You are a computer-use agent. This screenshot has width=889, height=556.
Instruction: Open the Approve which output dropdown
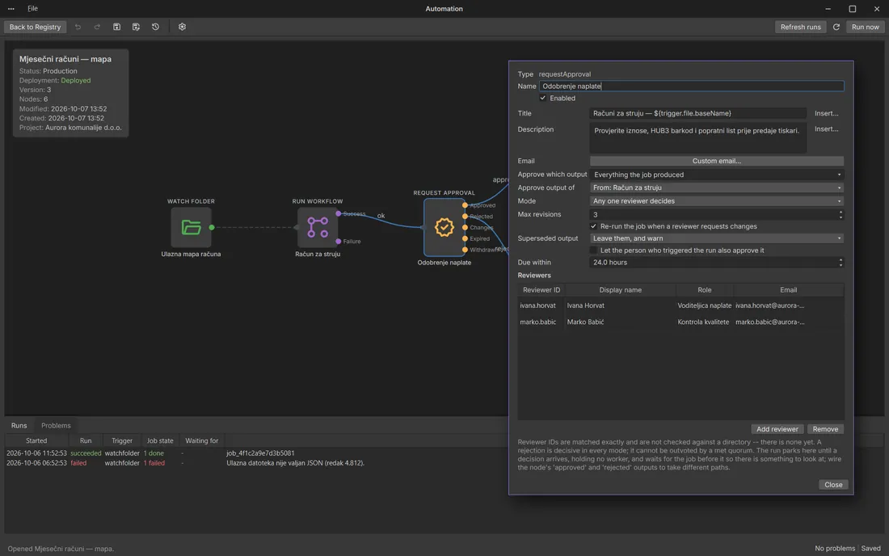click(x=717, y=175)
